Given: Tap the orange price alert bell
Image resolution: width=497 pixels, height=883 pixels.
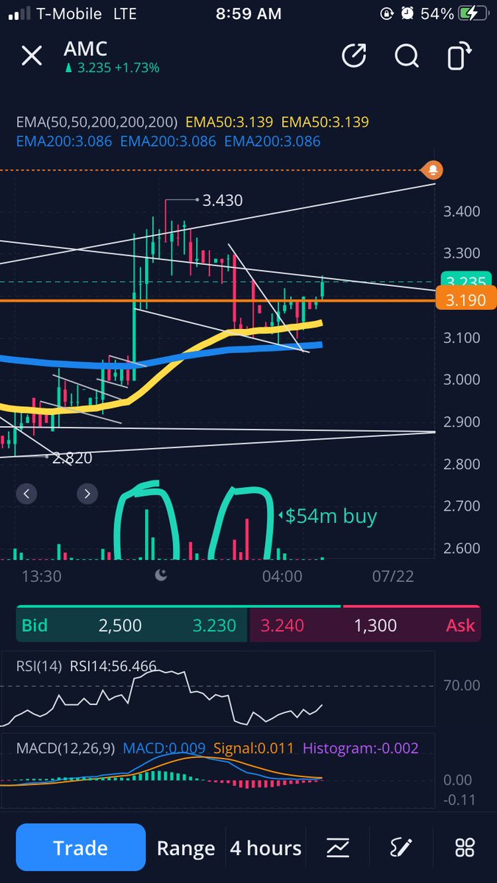Looking at the screenshot, I should 433,169.
